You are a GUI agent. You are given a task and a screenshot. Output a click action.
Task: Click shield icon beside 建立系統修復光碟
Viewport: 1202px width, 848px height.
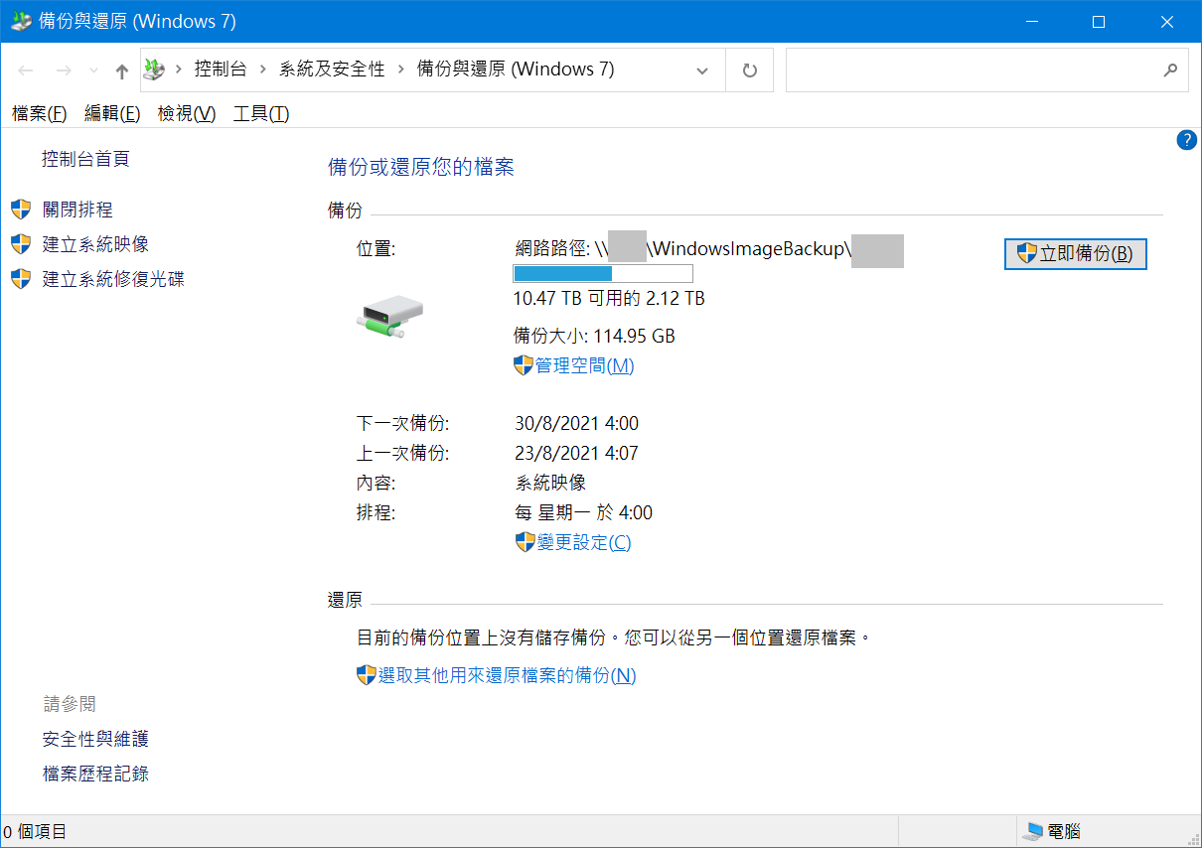21,279
